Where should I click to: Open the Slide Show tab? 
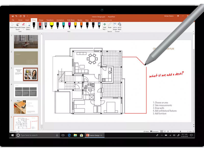click(70, 20)
